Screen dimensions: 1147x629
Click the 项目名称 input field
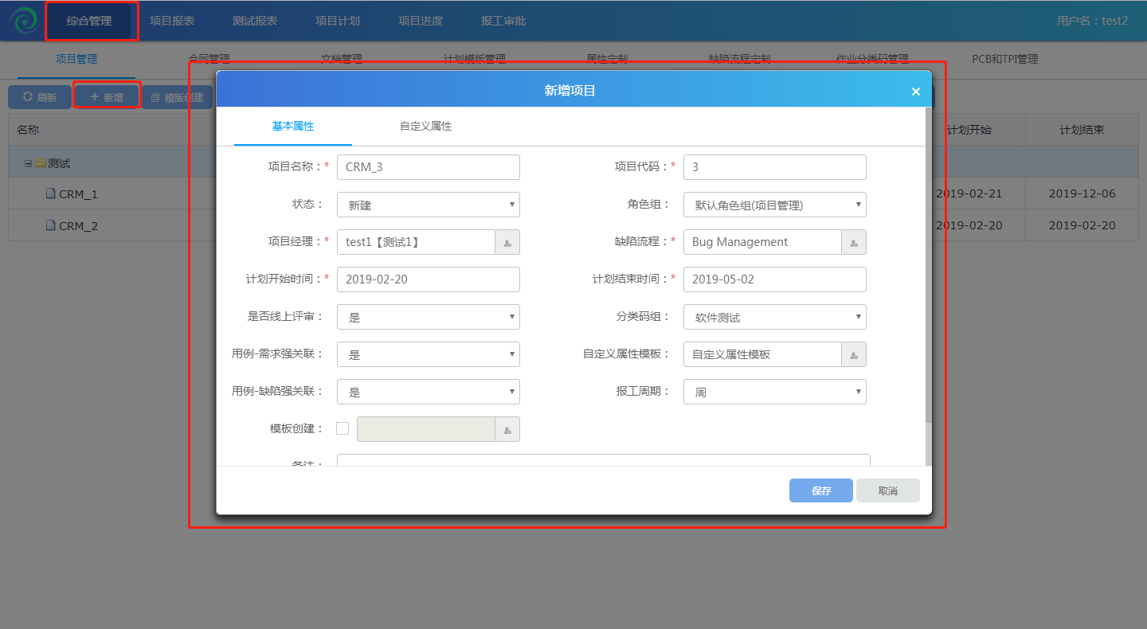coord(428,167)
